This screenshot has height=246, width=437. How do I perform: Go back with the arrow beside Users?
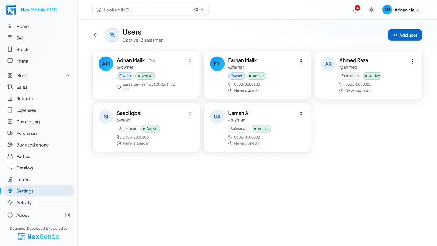click(x=96, y=35)
